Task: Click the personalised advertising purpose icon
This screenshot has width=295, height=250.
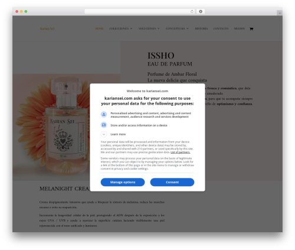Action: (x=104, y=114)
